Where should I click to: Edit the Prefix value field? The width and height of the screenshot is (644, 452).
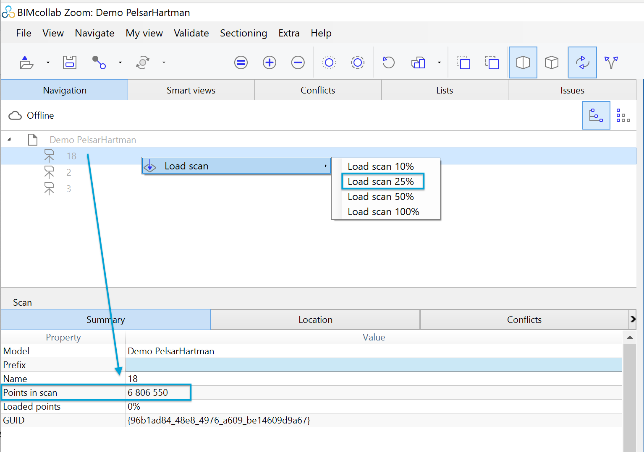pyautogui.click(x=374, y=365)
